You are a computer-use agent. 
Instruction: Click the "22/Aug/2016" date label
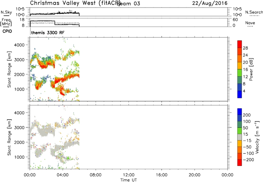click(210, 3)
